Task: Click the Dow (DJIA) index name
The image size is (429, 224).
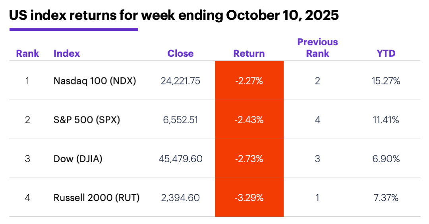Action: pos(78,159)
